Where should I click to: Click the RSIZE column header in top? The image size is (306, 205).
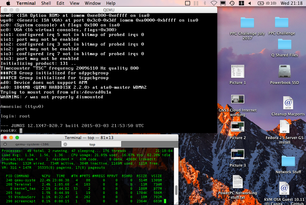(x=142, y=176)
